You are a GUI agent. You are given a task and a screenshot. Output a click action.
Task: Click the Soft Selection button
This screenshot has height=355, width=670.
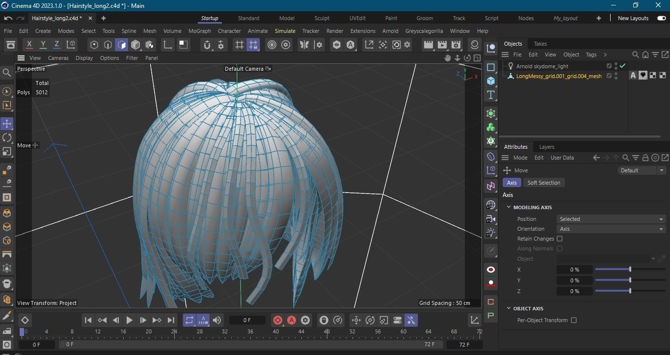[x=543, y=183]
